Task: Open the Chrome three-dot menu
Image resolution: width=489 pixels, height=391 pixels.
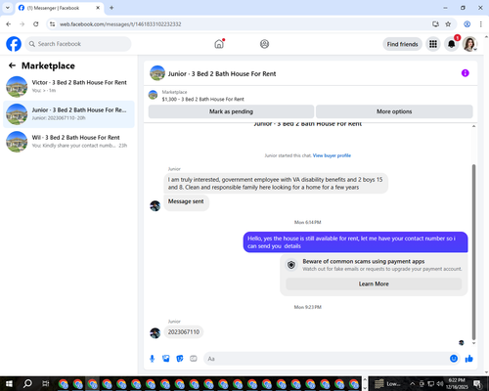Action: click(481, 24)
